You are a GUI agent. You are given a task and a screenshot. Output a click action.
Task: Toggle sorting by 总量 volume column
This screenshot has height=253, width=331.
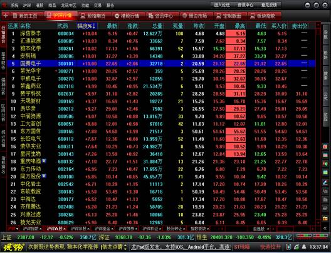pyautogui.click(x=157, y=26)
